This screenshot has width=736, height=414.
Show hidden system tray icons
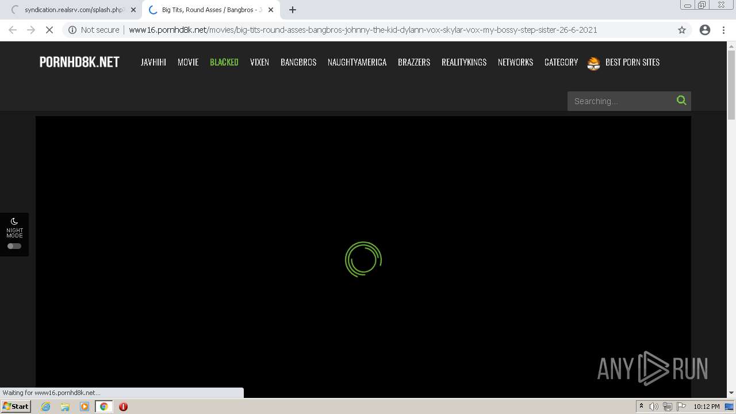(641, 407)
